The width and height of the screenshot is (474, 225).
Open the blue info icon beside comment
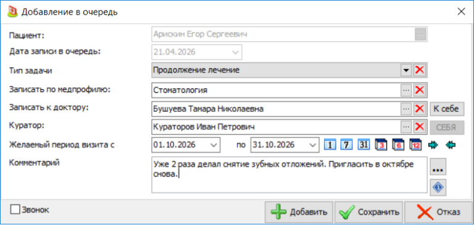[x=438, y=187]
